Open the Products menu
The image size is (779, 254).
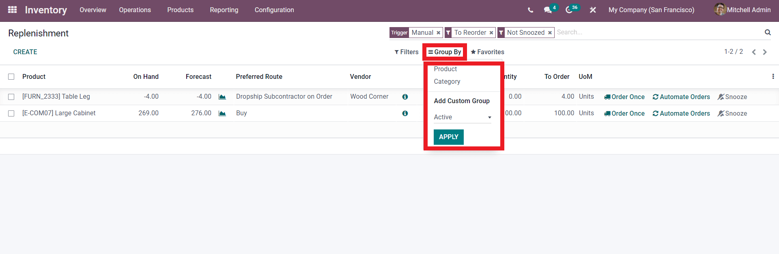point(180,10)
